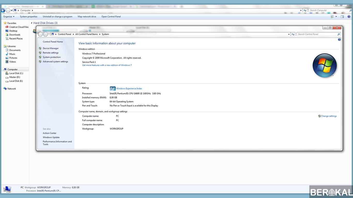This screenshot has height=198, width=353.
Task: Click the magnifier in Search Control Panel
Action: 339,34
